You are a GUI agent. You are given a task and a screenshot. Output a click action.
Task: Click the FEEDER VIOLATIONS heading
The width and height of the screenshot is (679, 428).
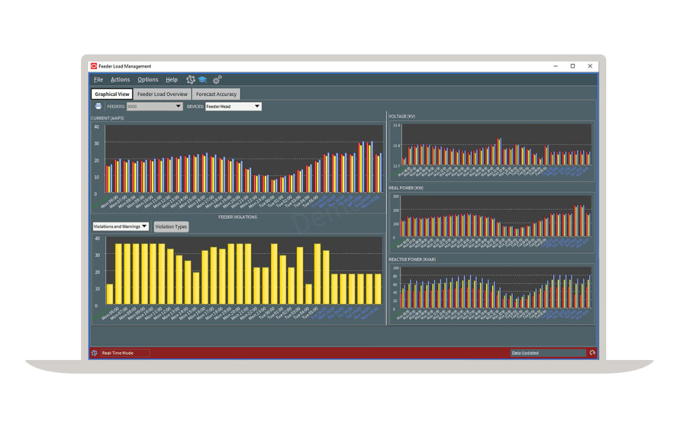point(238,217)
